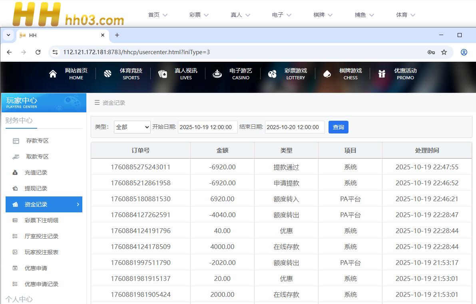The image size is (476, 304).
Task: Open 充值记录 in the sidebar
Action: [x=36, y=173]
